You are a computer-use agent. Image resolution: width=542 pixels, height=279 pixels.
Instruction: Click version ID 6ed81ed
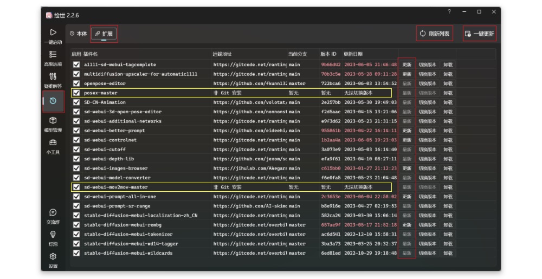[x=331, y=253]
